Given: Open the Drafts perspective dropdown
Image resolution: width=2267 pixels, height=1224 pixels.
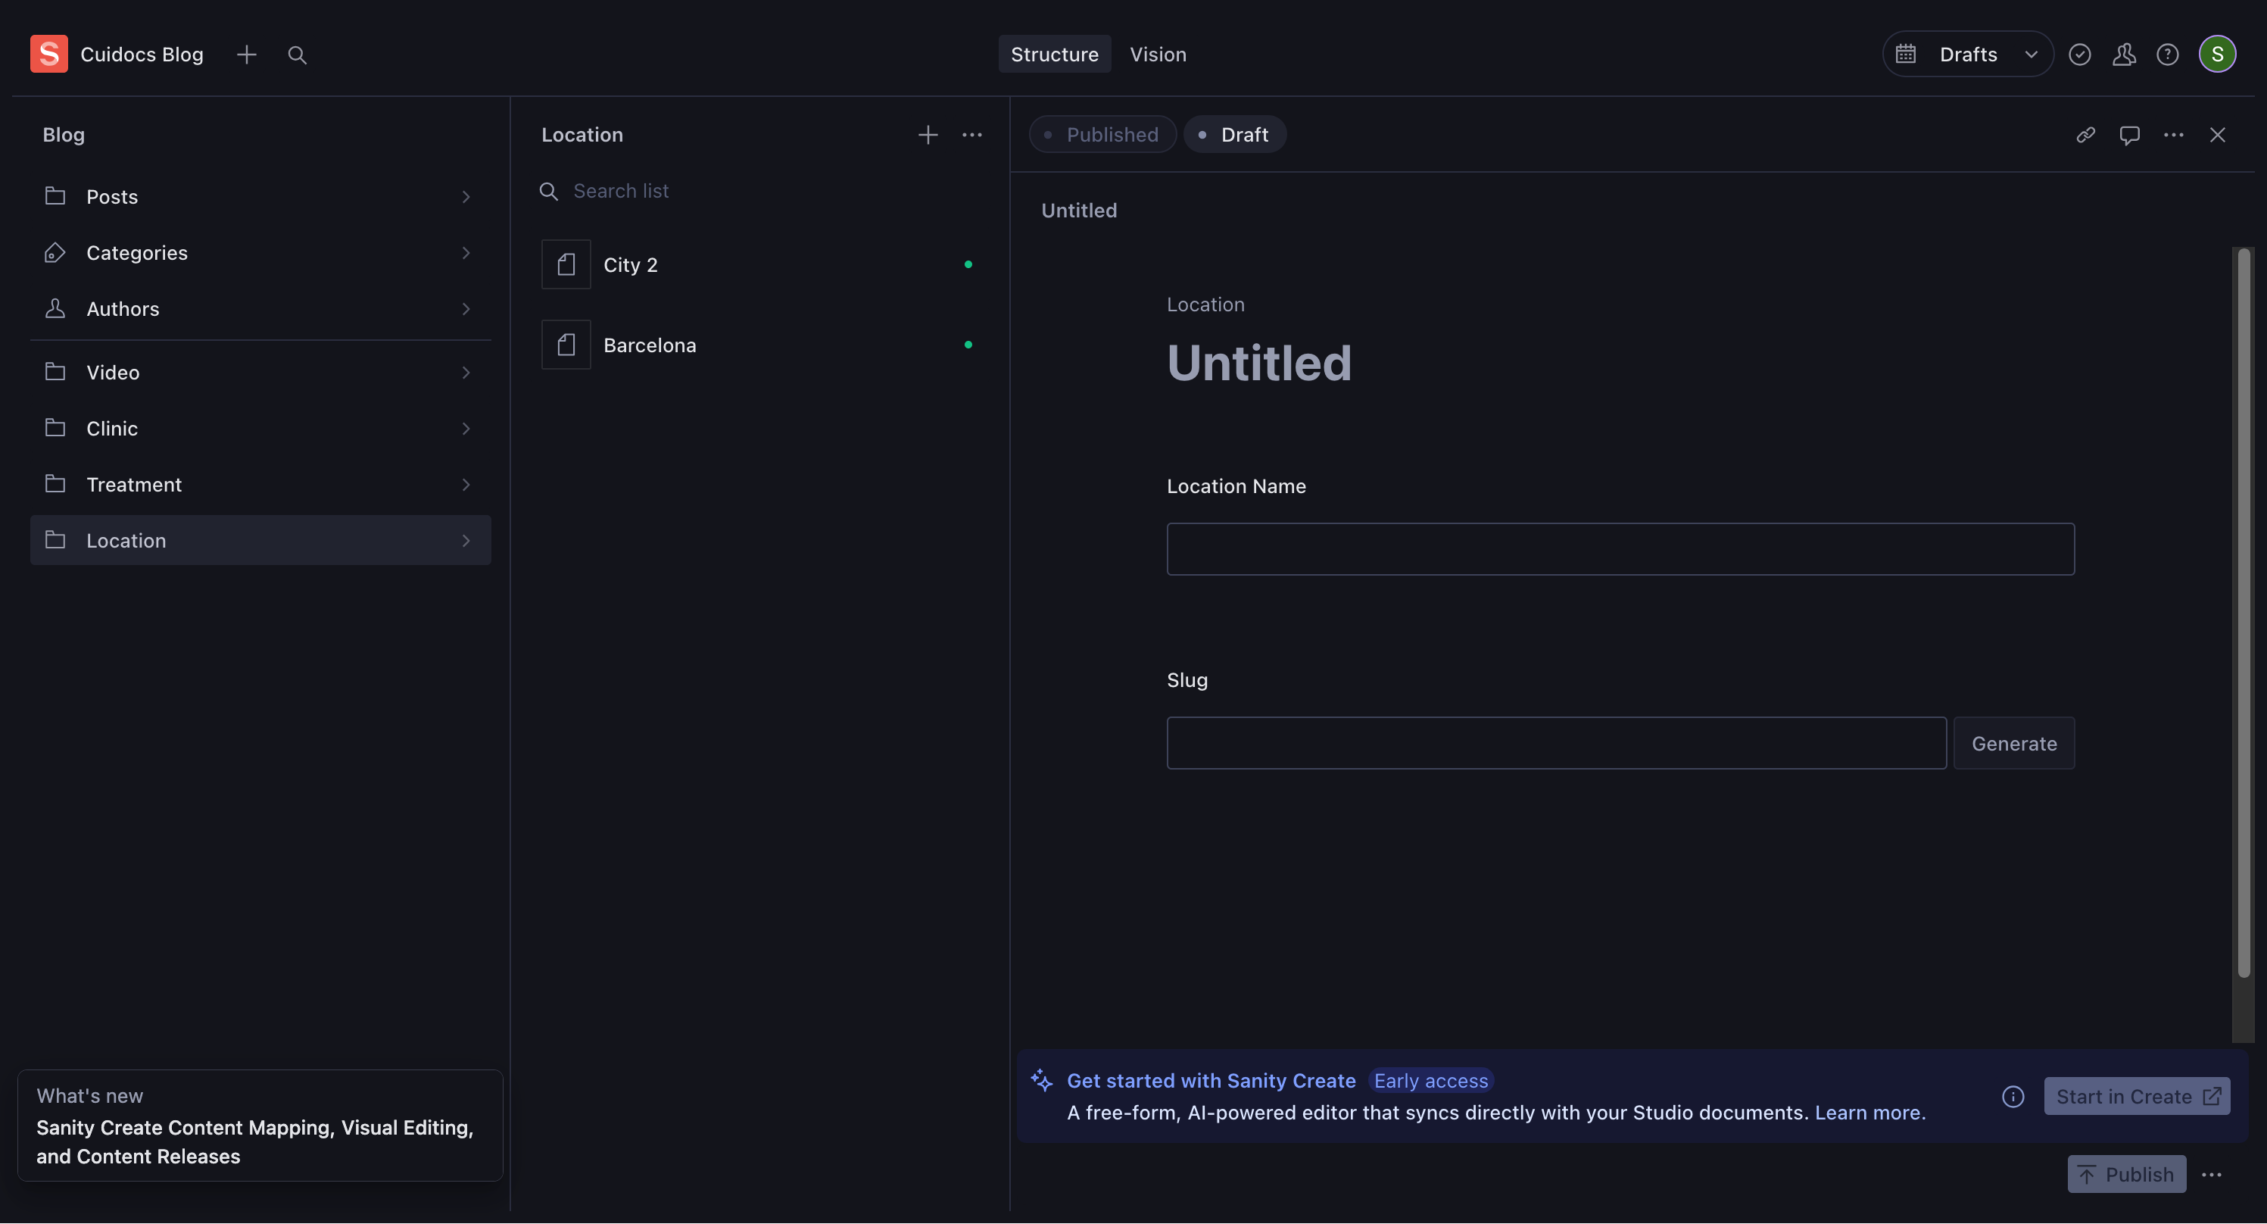Looking at the screenshot, I should [1967, 55].
